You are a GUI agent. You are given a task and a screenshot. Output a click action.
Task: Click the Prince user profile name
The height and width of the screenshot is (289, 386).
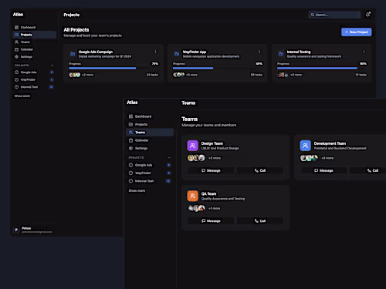click(x=26, y=228)
